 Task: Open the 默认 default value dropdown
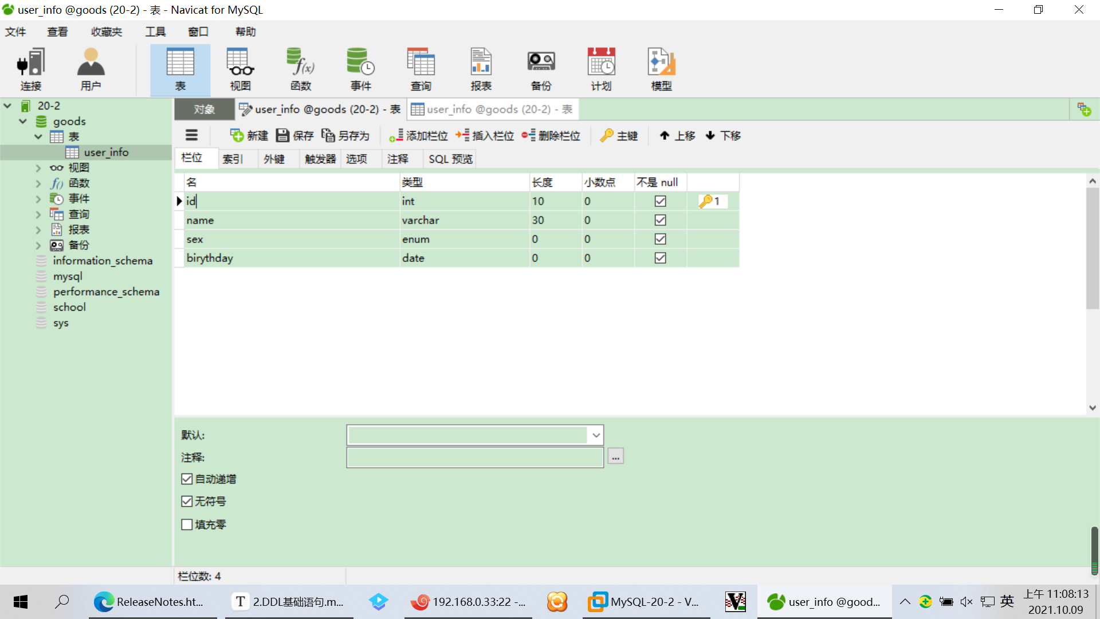click(596, 435)
